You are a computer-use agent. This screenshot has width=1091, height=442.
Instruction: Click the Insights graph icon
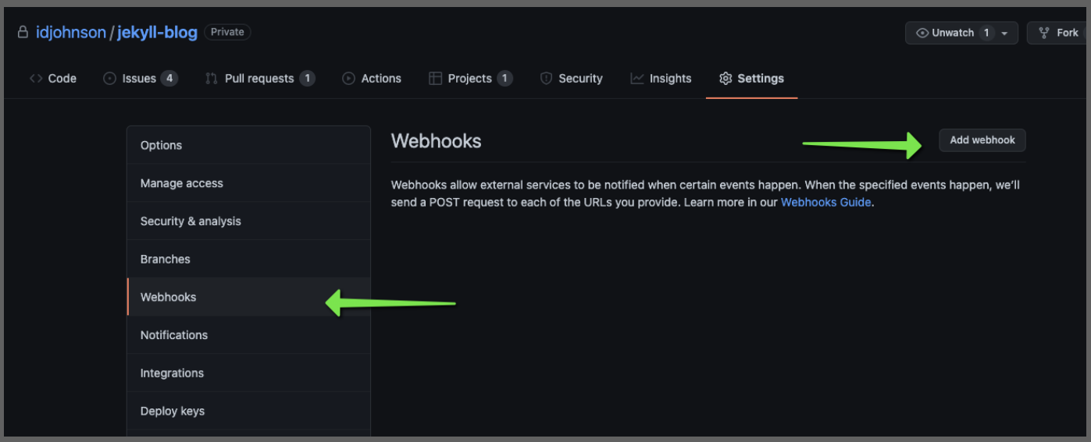[x=637, y=78]
